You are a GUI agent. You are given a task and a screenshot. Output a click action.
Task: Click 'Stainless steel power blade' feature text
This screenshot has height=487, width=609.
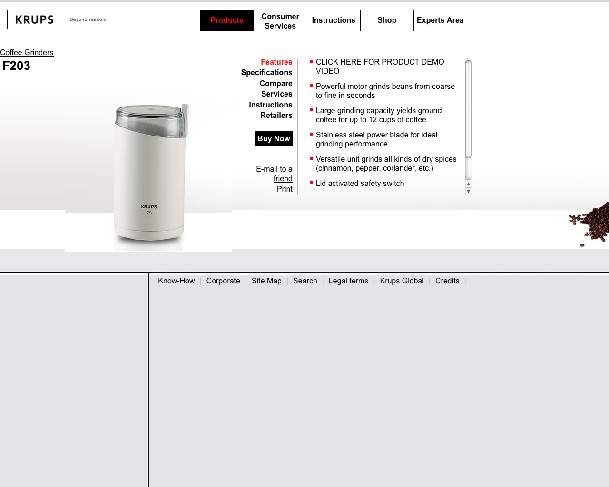pos(376,139)
